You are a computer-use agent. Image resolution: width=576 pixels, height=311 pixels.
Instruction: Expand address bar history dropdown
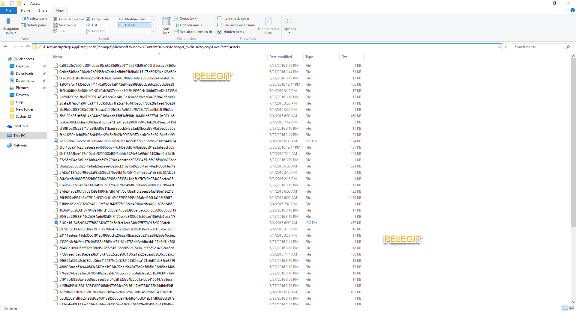click(x=499, y=47)
